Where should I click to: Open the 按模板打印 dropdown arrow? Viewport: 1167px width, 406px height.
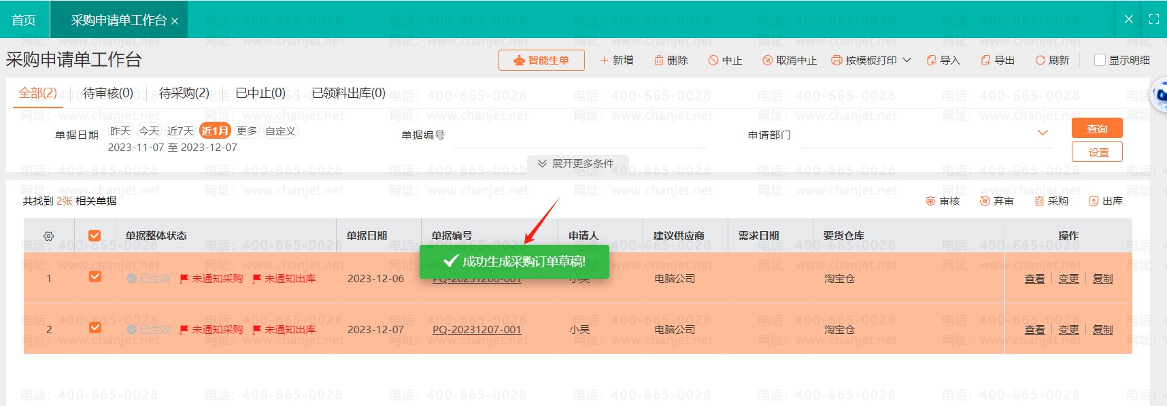click(x=907, y=61)
